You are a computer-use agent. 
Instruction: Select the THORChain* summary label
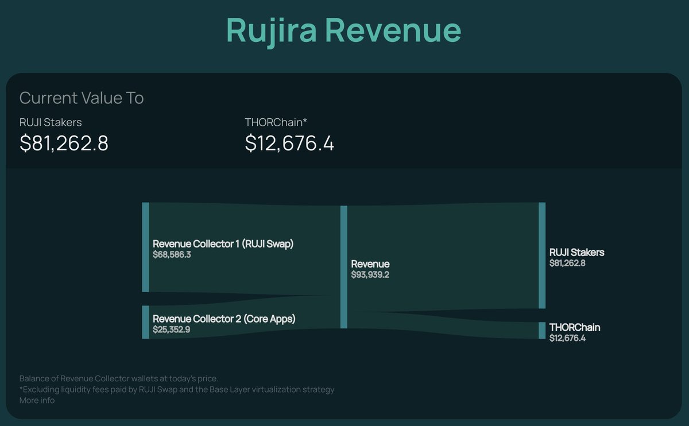click(x=276, y=122)
